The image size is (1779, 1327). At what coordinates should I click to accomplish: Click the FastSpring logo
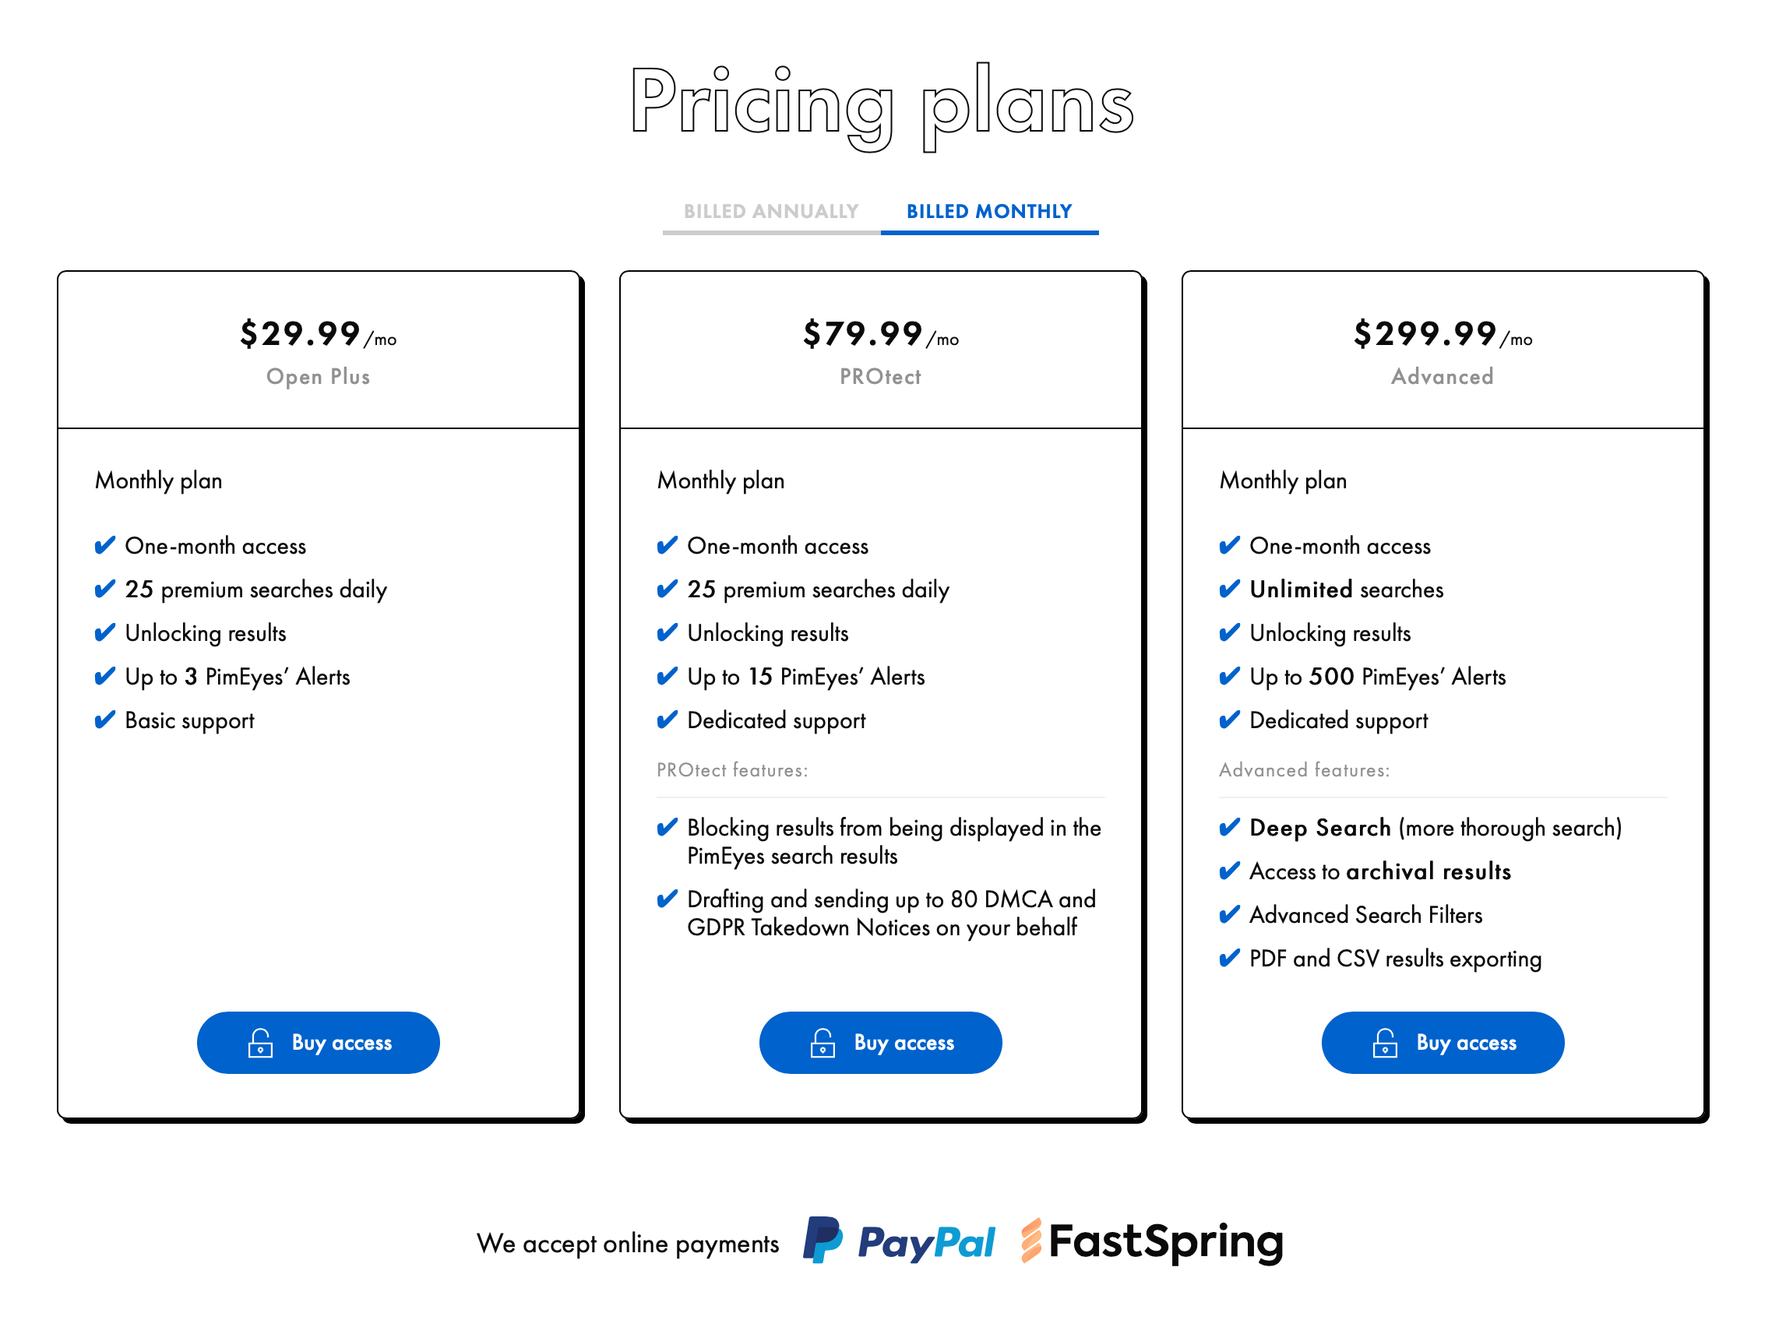(x=1152, y=1241)
